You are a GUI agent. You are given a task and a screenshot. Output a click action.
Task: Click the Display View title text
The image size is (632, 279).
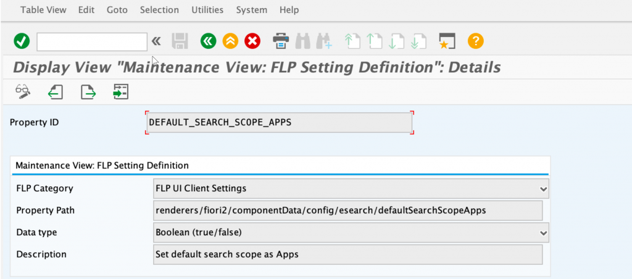point(257,67)
